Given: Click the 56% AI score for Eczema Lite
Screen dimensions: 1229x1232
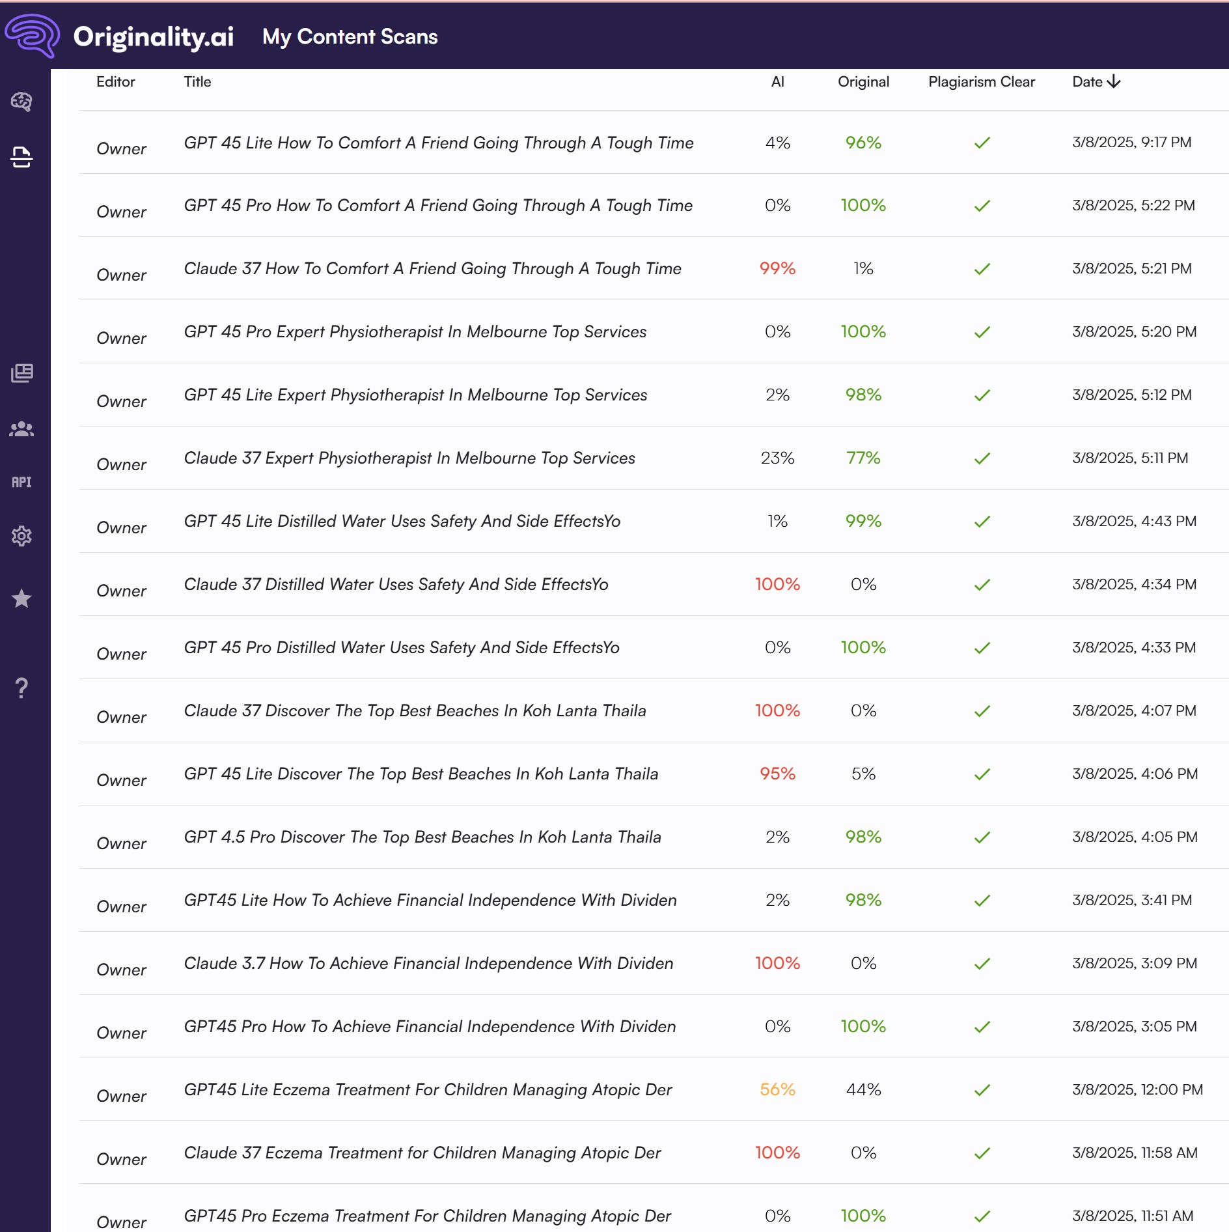Looking at the screenshot, I should pos(777,1089).
